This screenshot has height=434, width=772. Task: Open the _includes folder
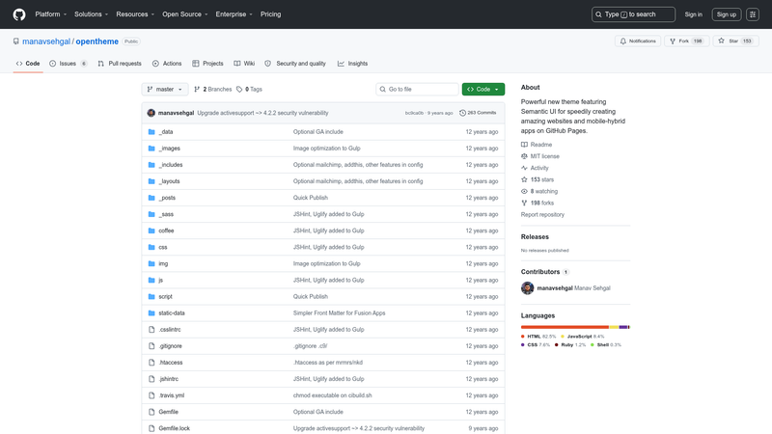point(171,165)
